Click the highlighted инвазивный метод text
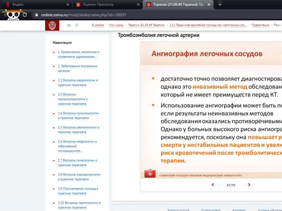This screenshot has height=211, width=282. pyautogui.click(x=220, y=87)
